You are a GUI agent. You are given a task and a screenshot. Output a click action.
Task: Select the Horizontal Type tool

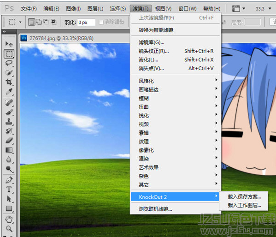click(x=9, y=190)
